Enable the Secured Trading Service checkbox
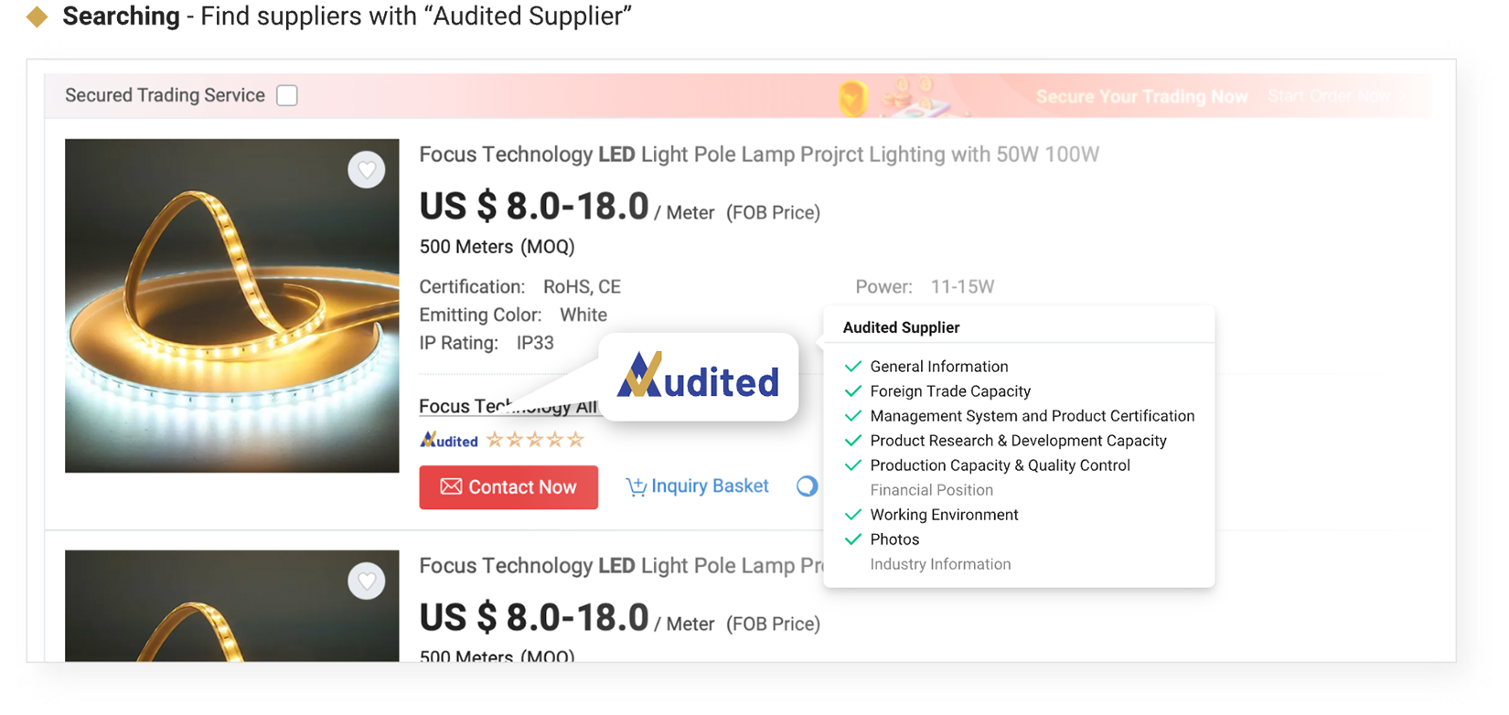 287,95
